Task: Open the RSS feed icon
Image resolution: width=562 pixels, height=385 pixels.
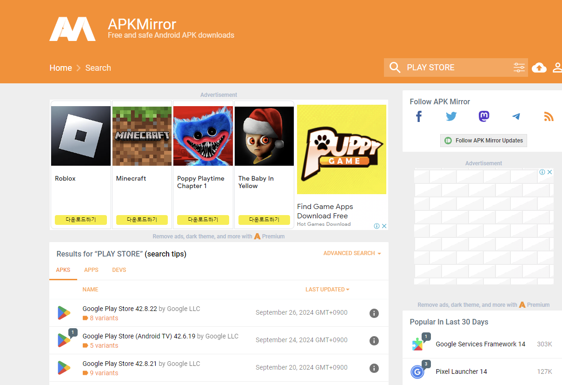Action: [x=549, y=116]
